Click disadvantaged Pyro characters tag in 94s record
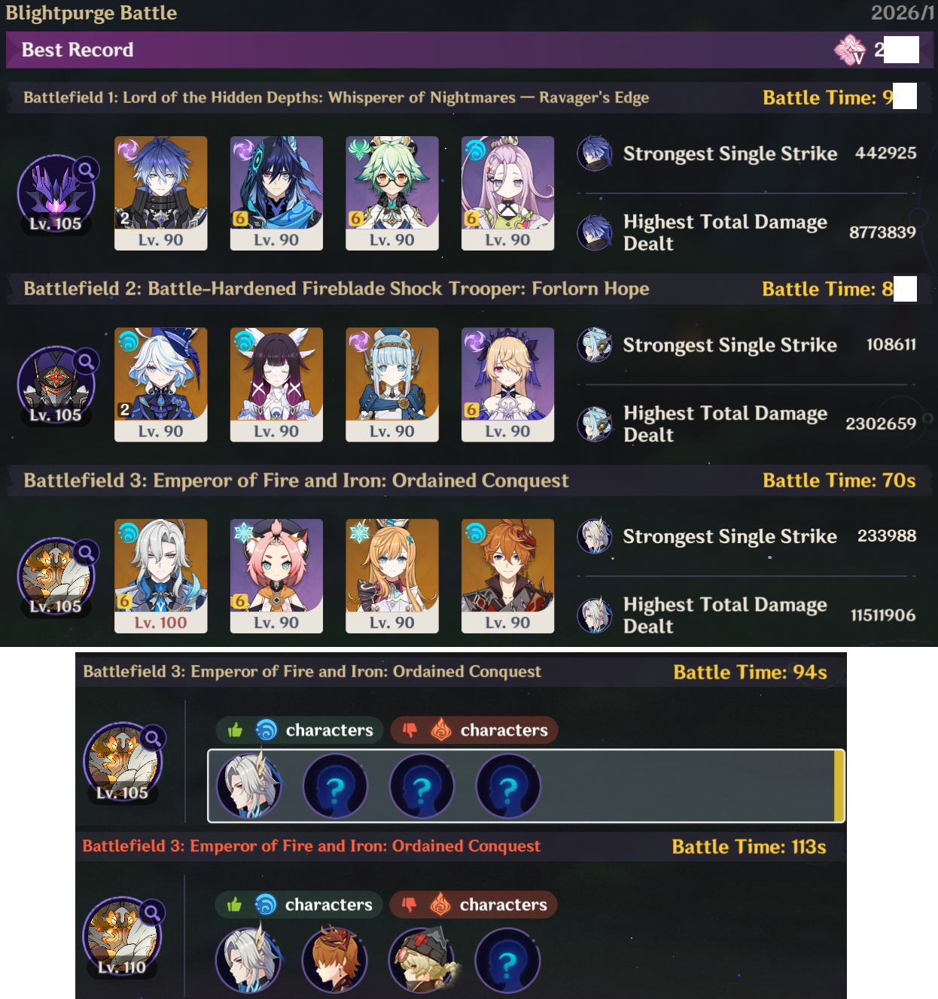The width and height of the screenshot is (938, 999). 474,730
